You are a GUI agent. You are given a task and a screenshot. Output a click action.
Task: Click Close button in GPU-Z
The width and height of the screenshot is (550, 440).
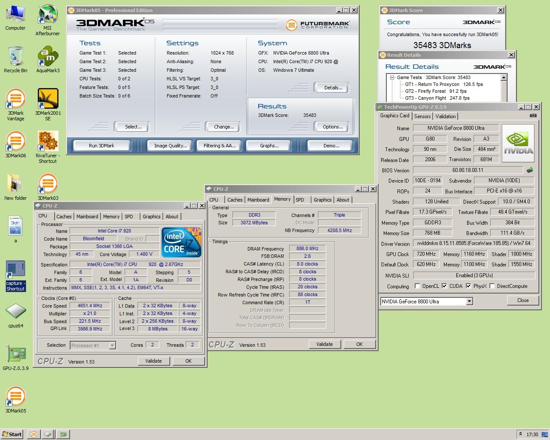coord(523,300)
